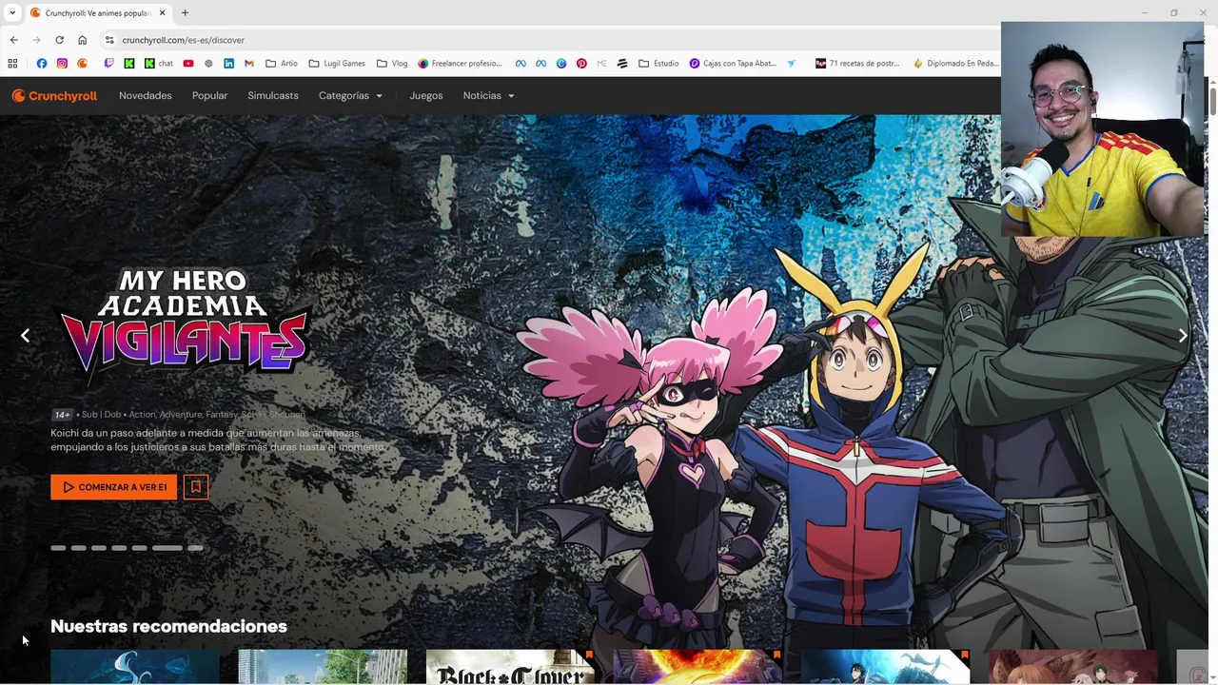Open the Estudio bookmarks folder
Screen dimensions: 1218x685
tap(658, 64)
